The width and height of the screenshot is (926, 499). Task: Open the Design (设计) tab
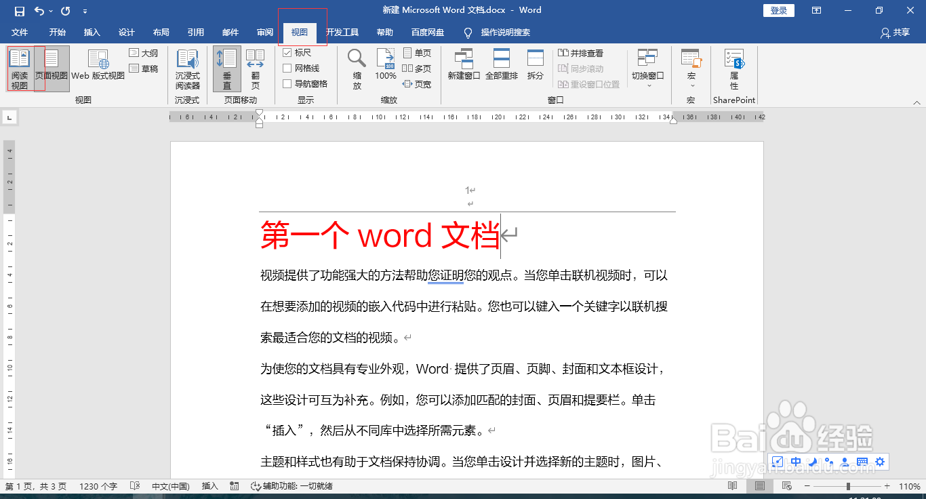127,33
